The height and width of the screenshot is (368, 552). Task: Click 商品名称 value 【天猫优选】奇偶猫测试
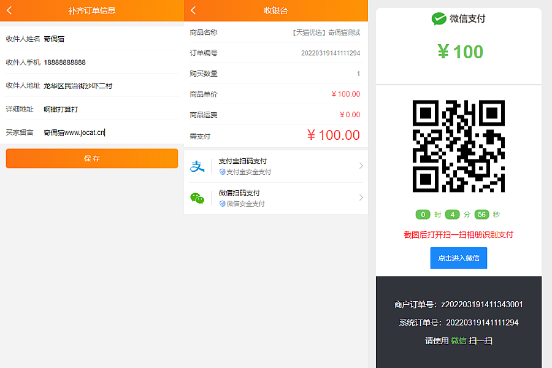click(326, 33)
